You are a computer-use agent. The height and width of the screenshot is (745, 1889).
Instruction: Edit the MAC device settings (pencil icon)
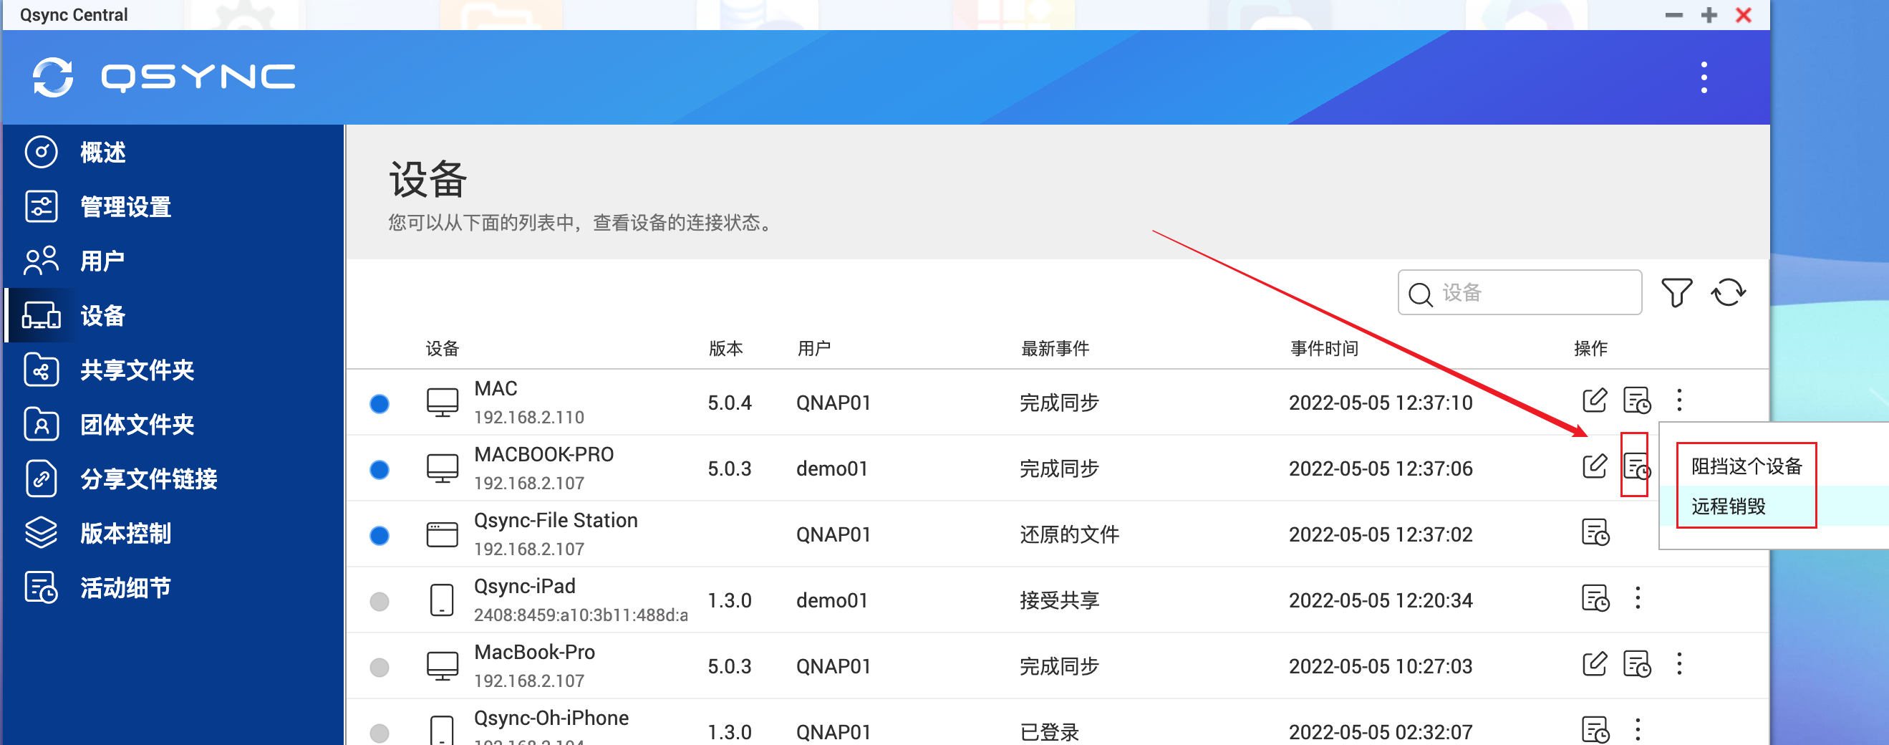pos(1594,400)
